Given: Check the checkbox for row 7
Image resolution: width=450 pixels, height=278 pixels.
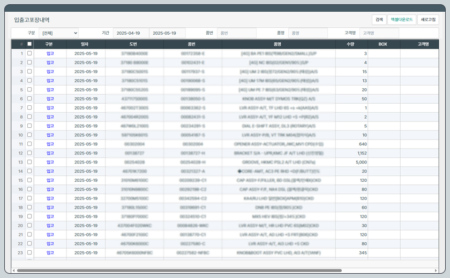Looking at the screenshot, I should (x=29, y=107).
